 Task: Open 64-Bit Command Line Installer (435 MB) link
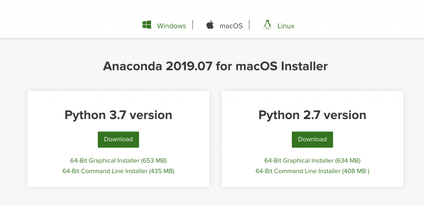(118, 171)
